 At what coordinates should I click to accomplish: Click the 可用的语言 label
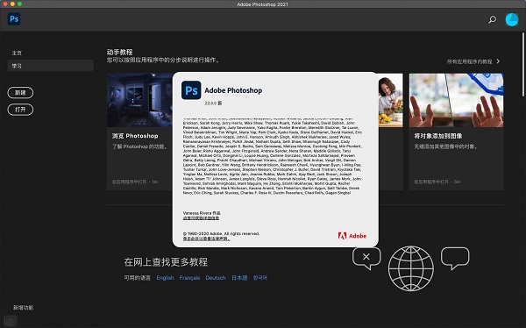coord(138,278)
